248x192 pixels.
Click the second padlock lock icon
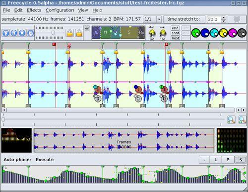79,33
